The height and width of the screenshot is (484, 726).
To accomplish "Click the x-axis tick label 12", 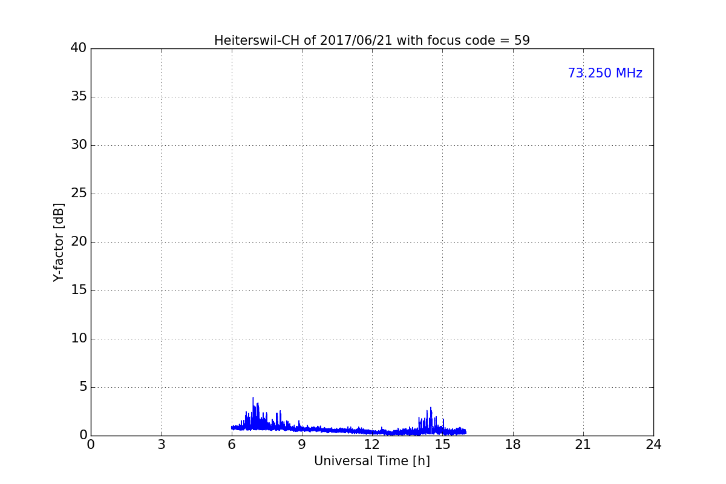I will pyautogui.click(x=372, y=445).
